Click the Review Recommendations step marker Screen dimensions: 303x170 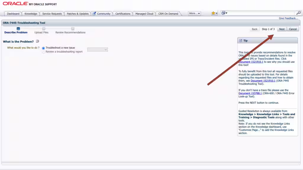pyautogui.click(x=73, y=29)
